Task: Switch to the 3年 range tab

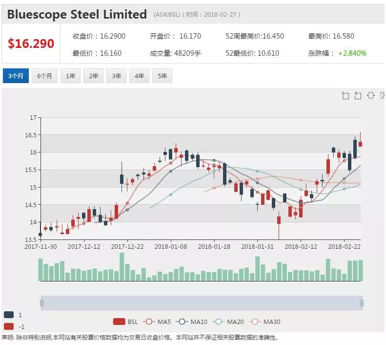Action: coord(117,76)
